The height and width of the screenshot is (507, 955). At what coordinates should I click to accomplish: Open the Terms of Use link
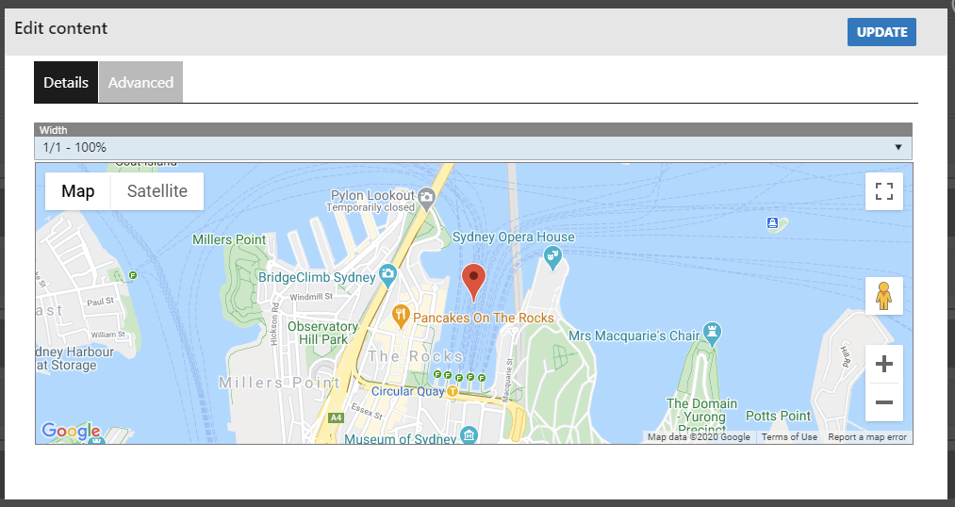click(789, 437)
